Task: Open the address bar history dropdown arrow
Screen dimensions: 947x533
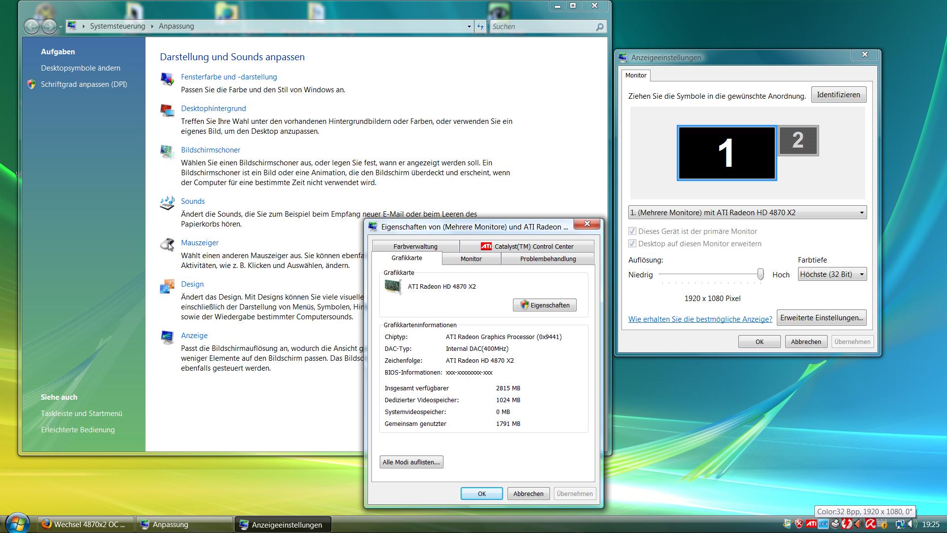Action: [x=469, y=27]
